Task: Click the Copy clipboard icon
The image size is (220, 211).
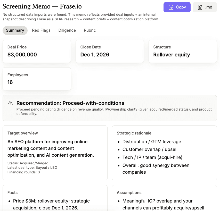Action: [x=171, y=7]
